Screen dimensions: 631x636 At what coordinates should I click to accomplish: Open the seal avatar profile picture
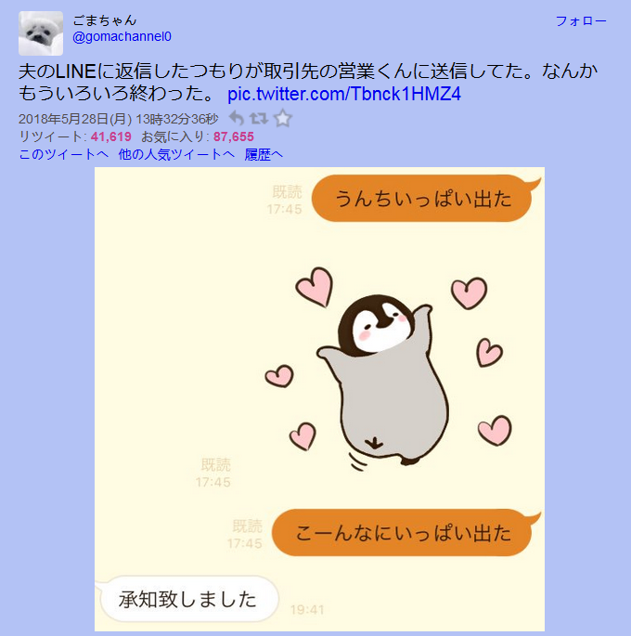pyautogui.click(x=41, y=33)
